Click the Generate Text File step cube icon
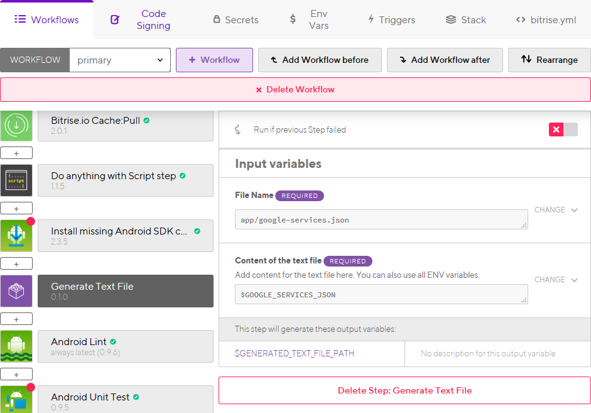The image size is (591, 413). point(16,291)
